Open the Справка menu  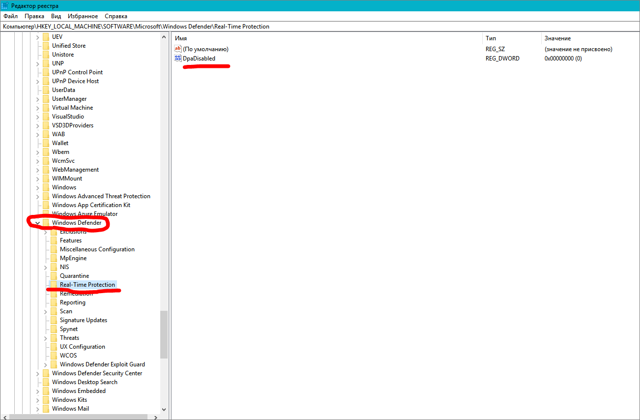point(116,16)
